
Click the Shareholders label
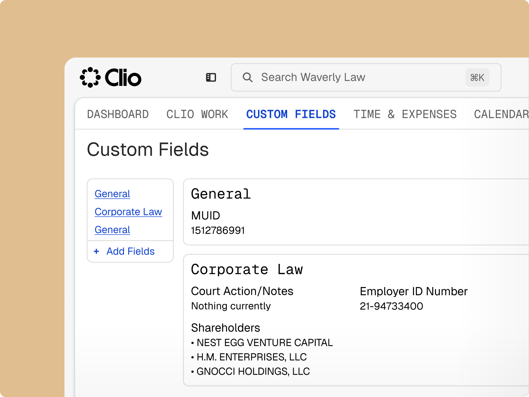(x=226, y=328)
